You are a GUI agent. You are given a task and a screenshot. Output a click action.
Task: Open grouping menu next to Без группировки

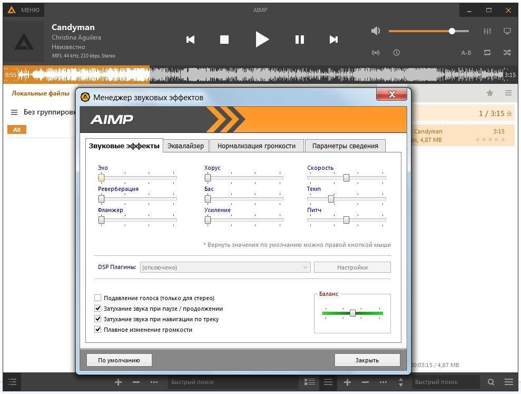14,112
